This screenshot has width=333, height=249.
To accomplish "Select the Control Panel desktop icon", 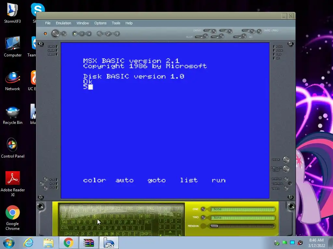I will click(x=13, y=148).
